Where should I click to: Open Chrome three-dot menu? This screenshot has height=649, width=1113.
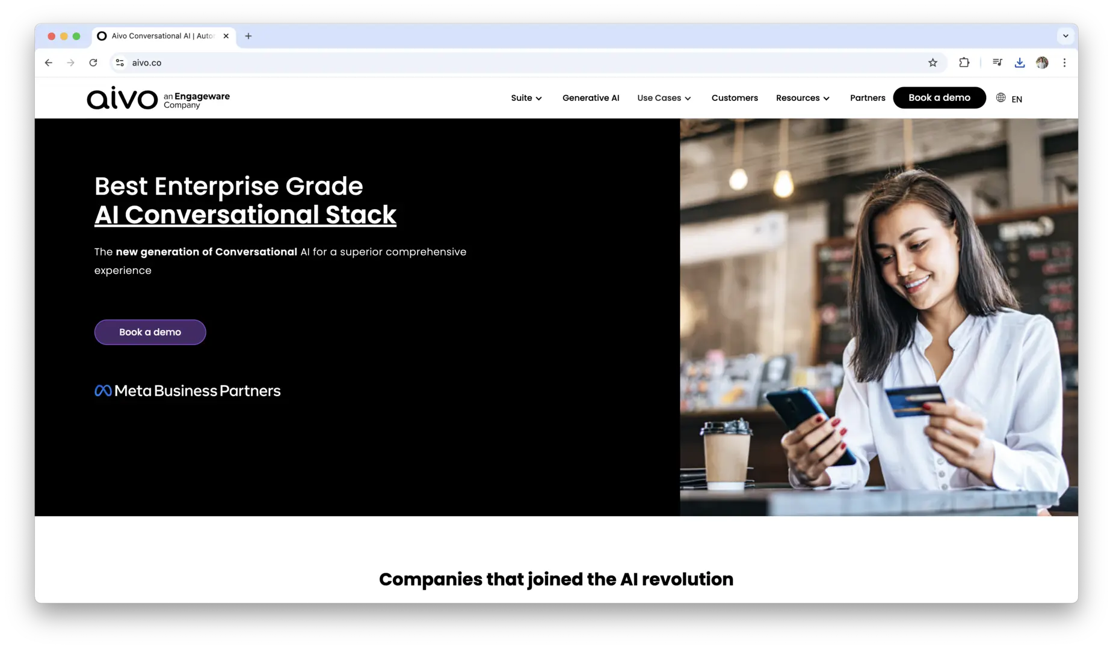point(1064,62)
